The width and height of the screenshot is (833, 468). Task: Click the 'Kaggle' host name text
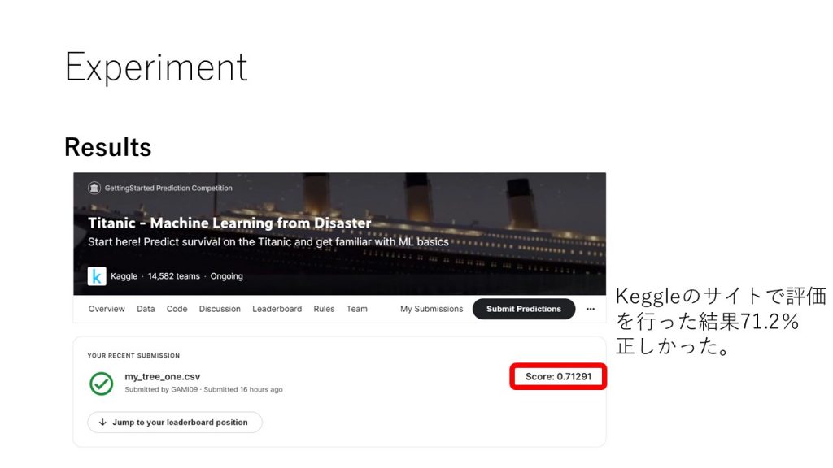point(124,276)
